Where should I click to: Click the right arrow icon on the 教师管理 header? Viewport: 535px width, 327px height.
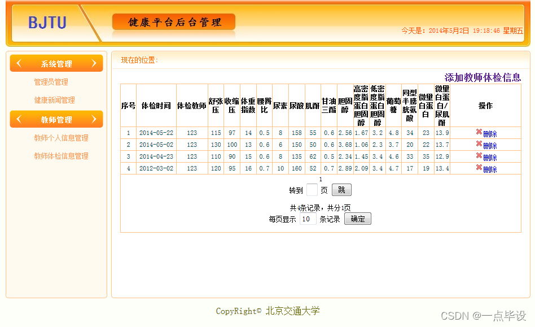(x=95, y=119)
